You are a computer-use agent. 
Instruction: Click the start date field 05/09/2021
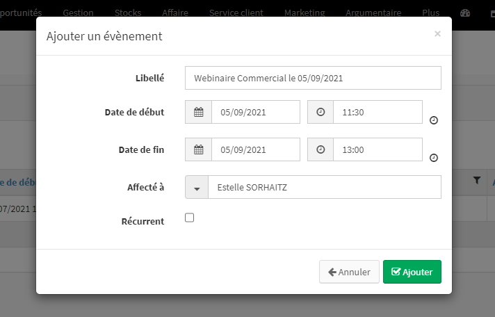tap(256, 112)
